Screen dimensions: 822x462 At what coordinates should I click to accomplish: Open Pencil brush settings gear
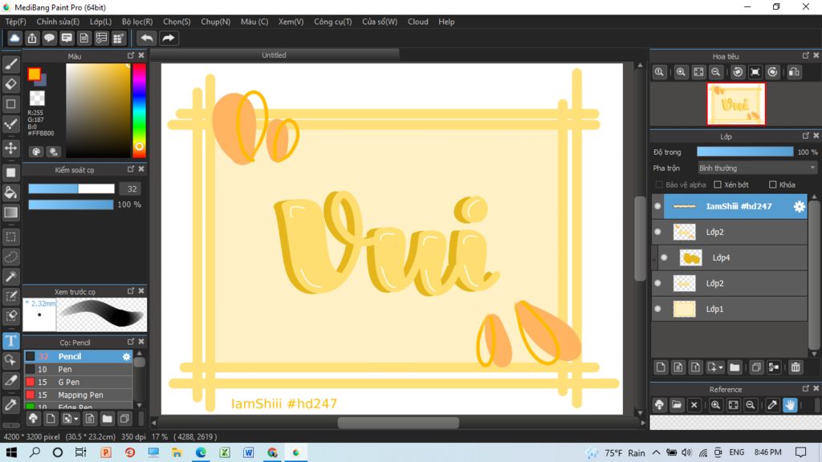tap(126, 356)
